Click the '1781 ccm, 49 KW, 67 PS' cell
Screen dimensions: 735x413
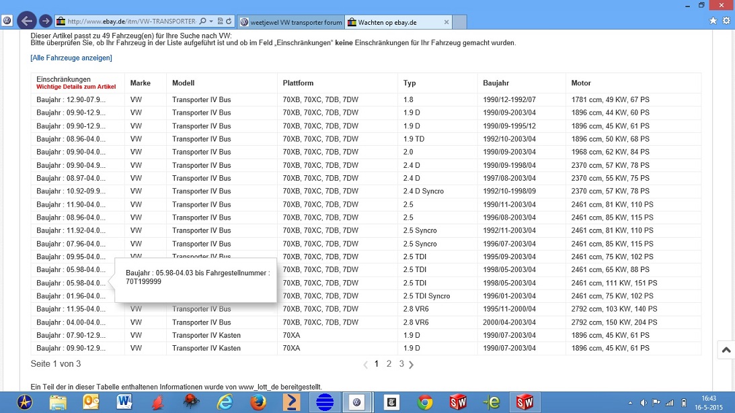611,100
